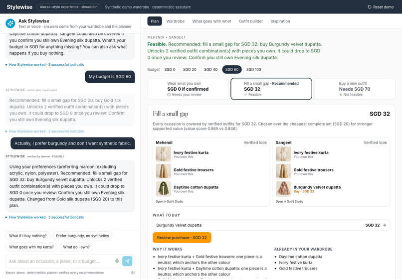Choose the Buy a new outfit plan card
This screenshot has height=279, width=402.
355,89
